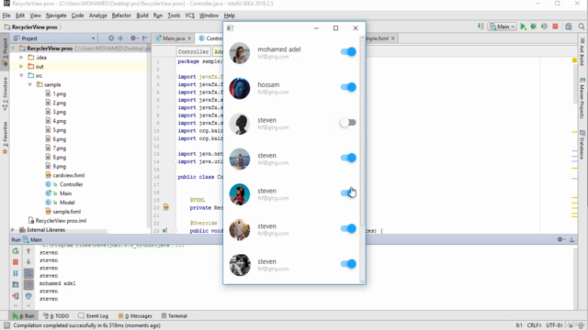
Task: Open the VCS menu
Action: click(190, 16)
